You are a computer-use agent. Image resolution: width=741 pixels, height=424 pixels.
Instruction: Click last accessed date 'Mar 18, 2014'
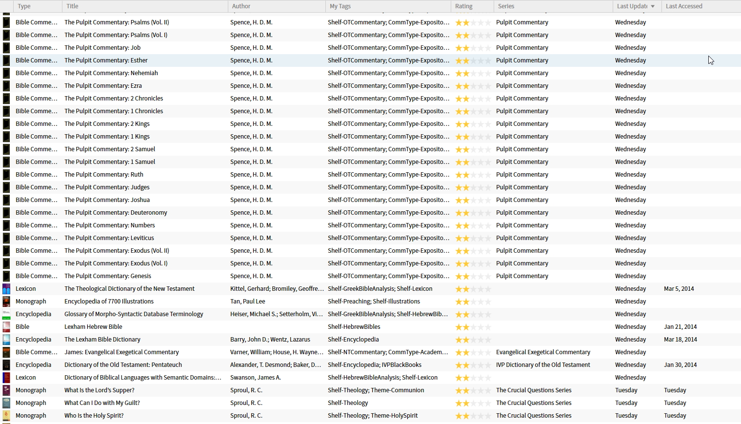point(681,340)
